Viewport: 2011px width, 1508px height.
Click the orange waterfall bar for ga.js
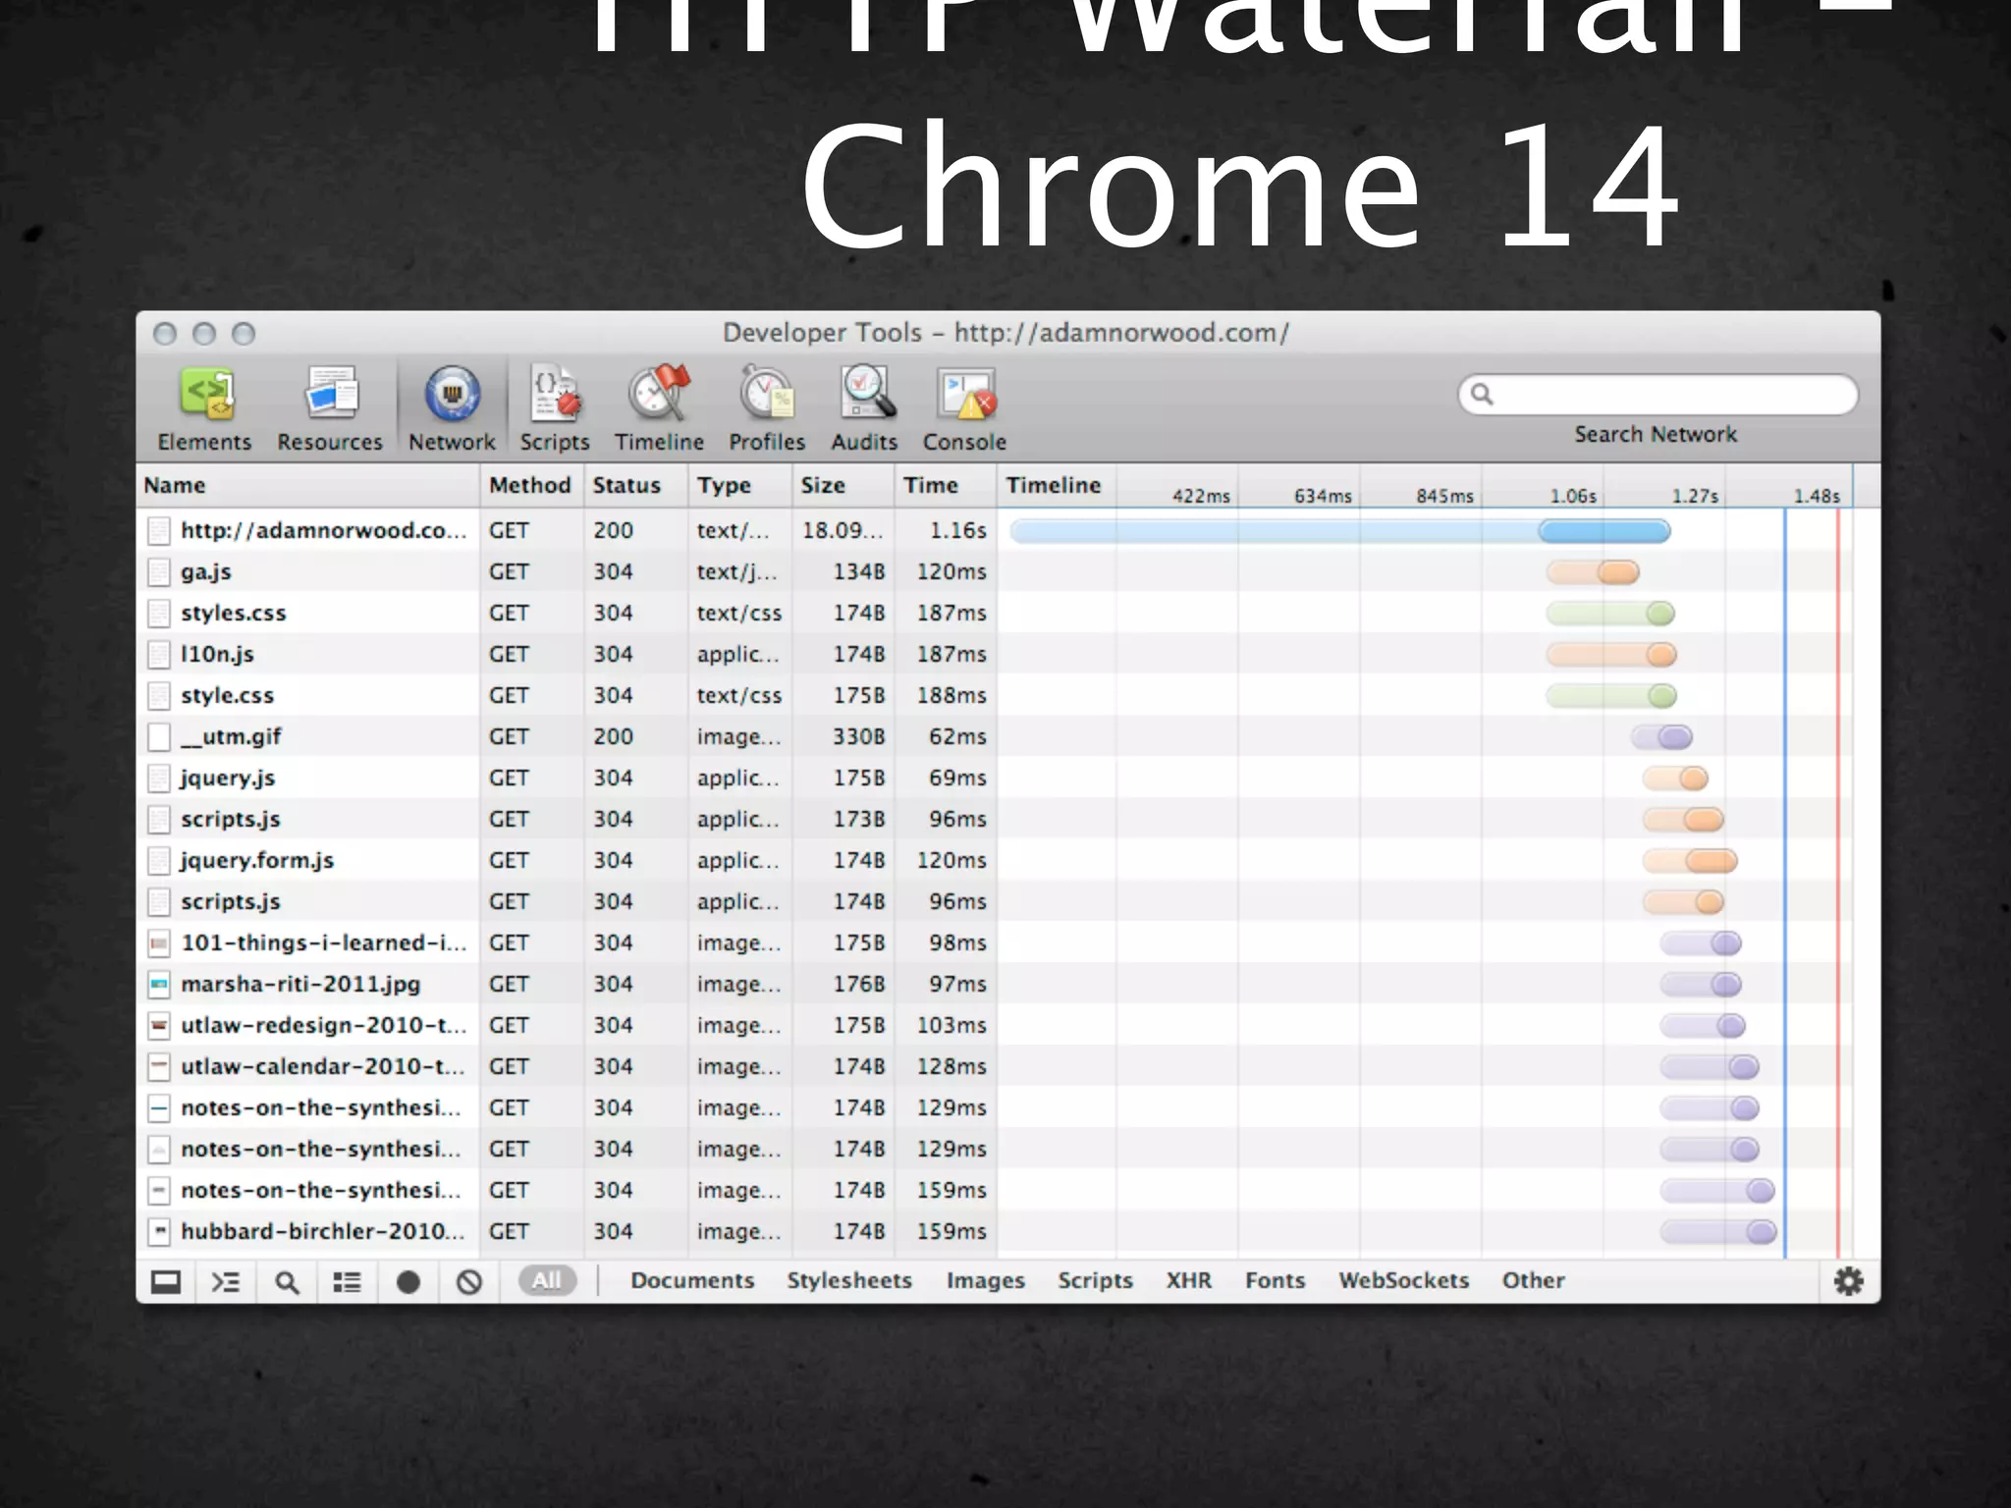pyautogui.click(x=1593, y=572)
